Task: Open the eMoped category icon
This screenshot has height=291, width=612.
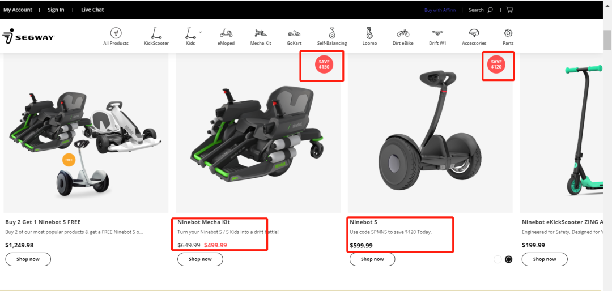Action: coord(226,33)
